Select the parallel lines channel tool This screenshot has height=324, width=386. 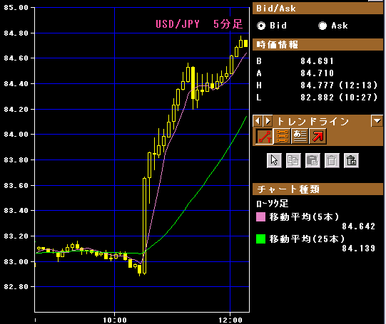click(x=282, y=136)
